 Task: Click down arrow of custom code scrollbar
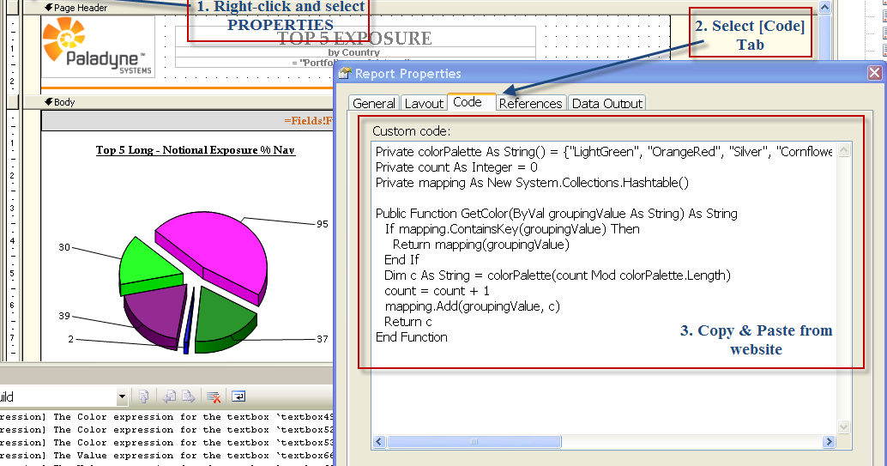click(843, 427)
